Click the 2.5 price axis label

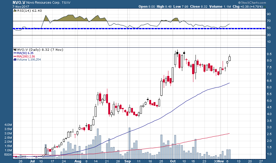(x=269, y=134)
